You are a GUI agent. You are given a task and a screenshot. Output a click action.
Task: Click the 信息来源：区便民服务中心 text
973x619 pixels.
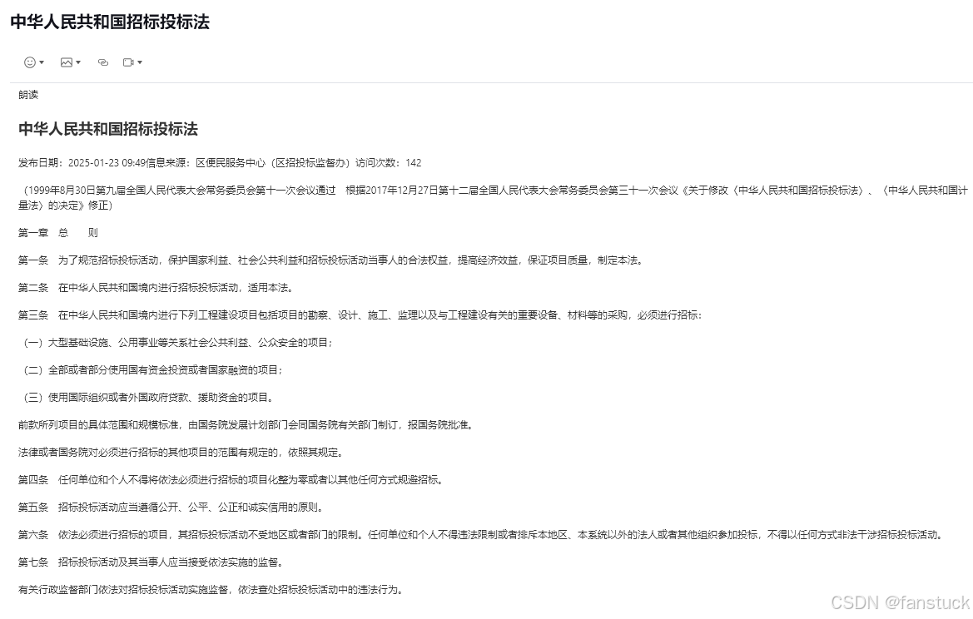[x=206, y=163]
